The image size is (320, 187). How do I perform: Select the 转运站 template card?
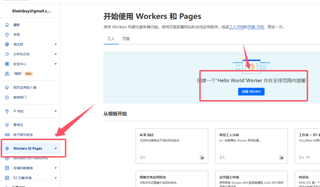(308, 179)
